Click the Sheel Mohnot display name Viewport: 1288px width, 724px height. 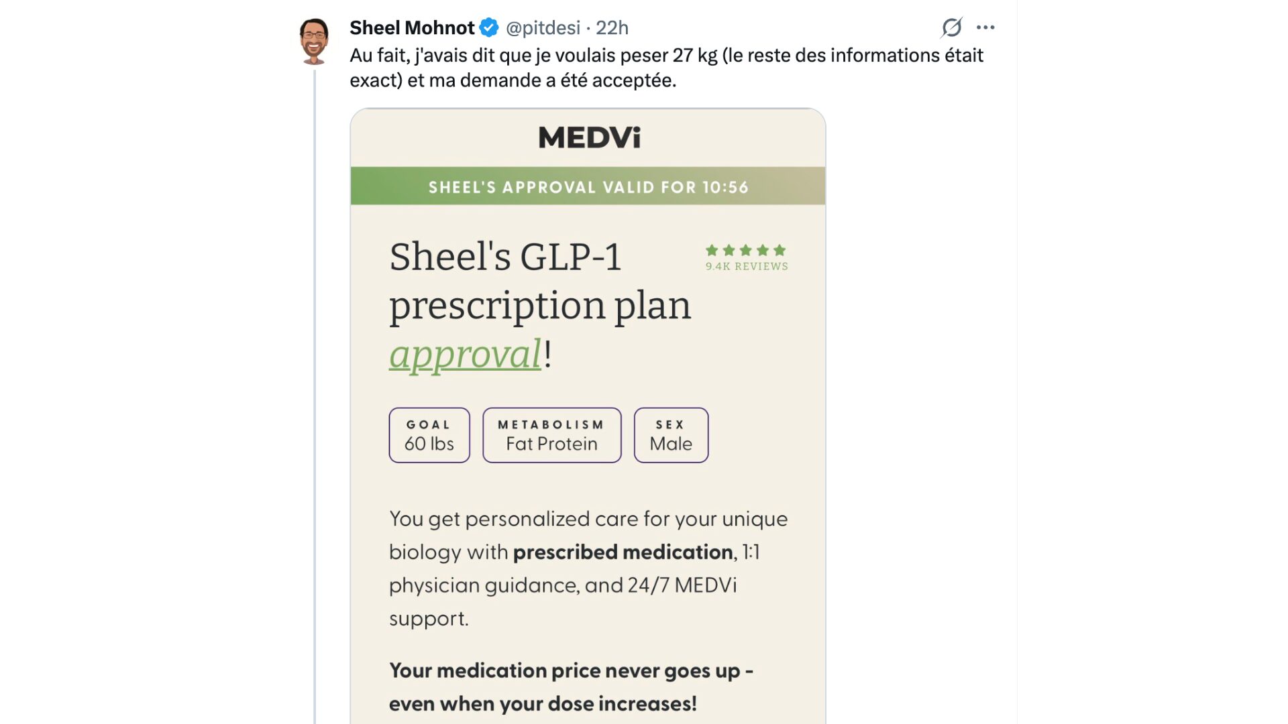click(x=412, y=27)
